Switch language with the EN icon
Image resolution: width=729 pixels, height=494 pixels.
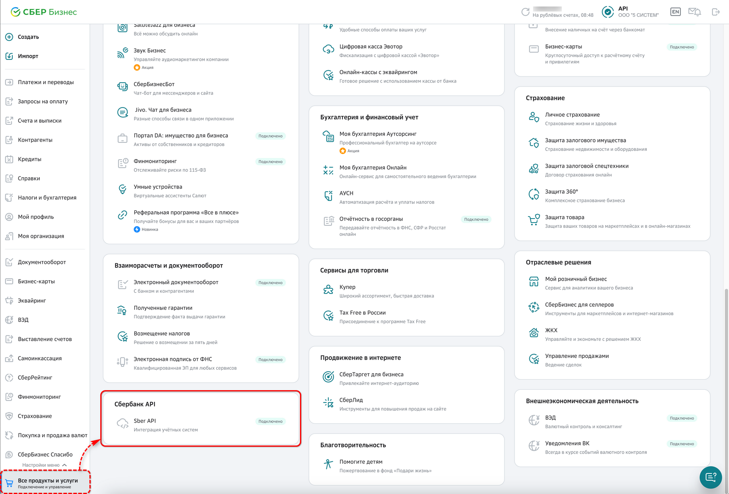click(x=675, y=12)
